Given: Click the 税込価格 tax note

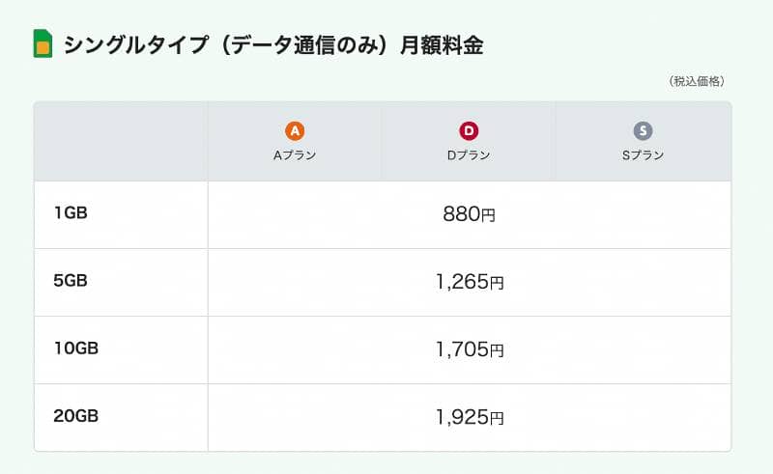Looking at the screenshot, I should click(696, 82).
